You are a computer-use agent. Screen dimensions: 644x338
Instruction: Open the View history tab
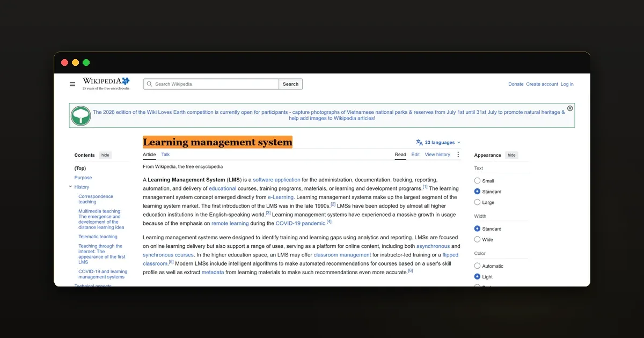coord(437,155)
